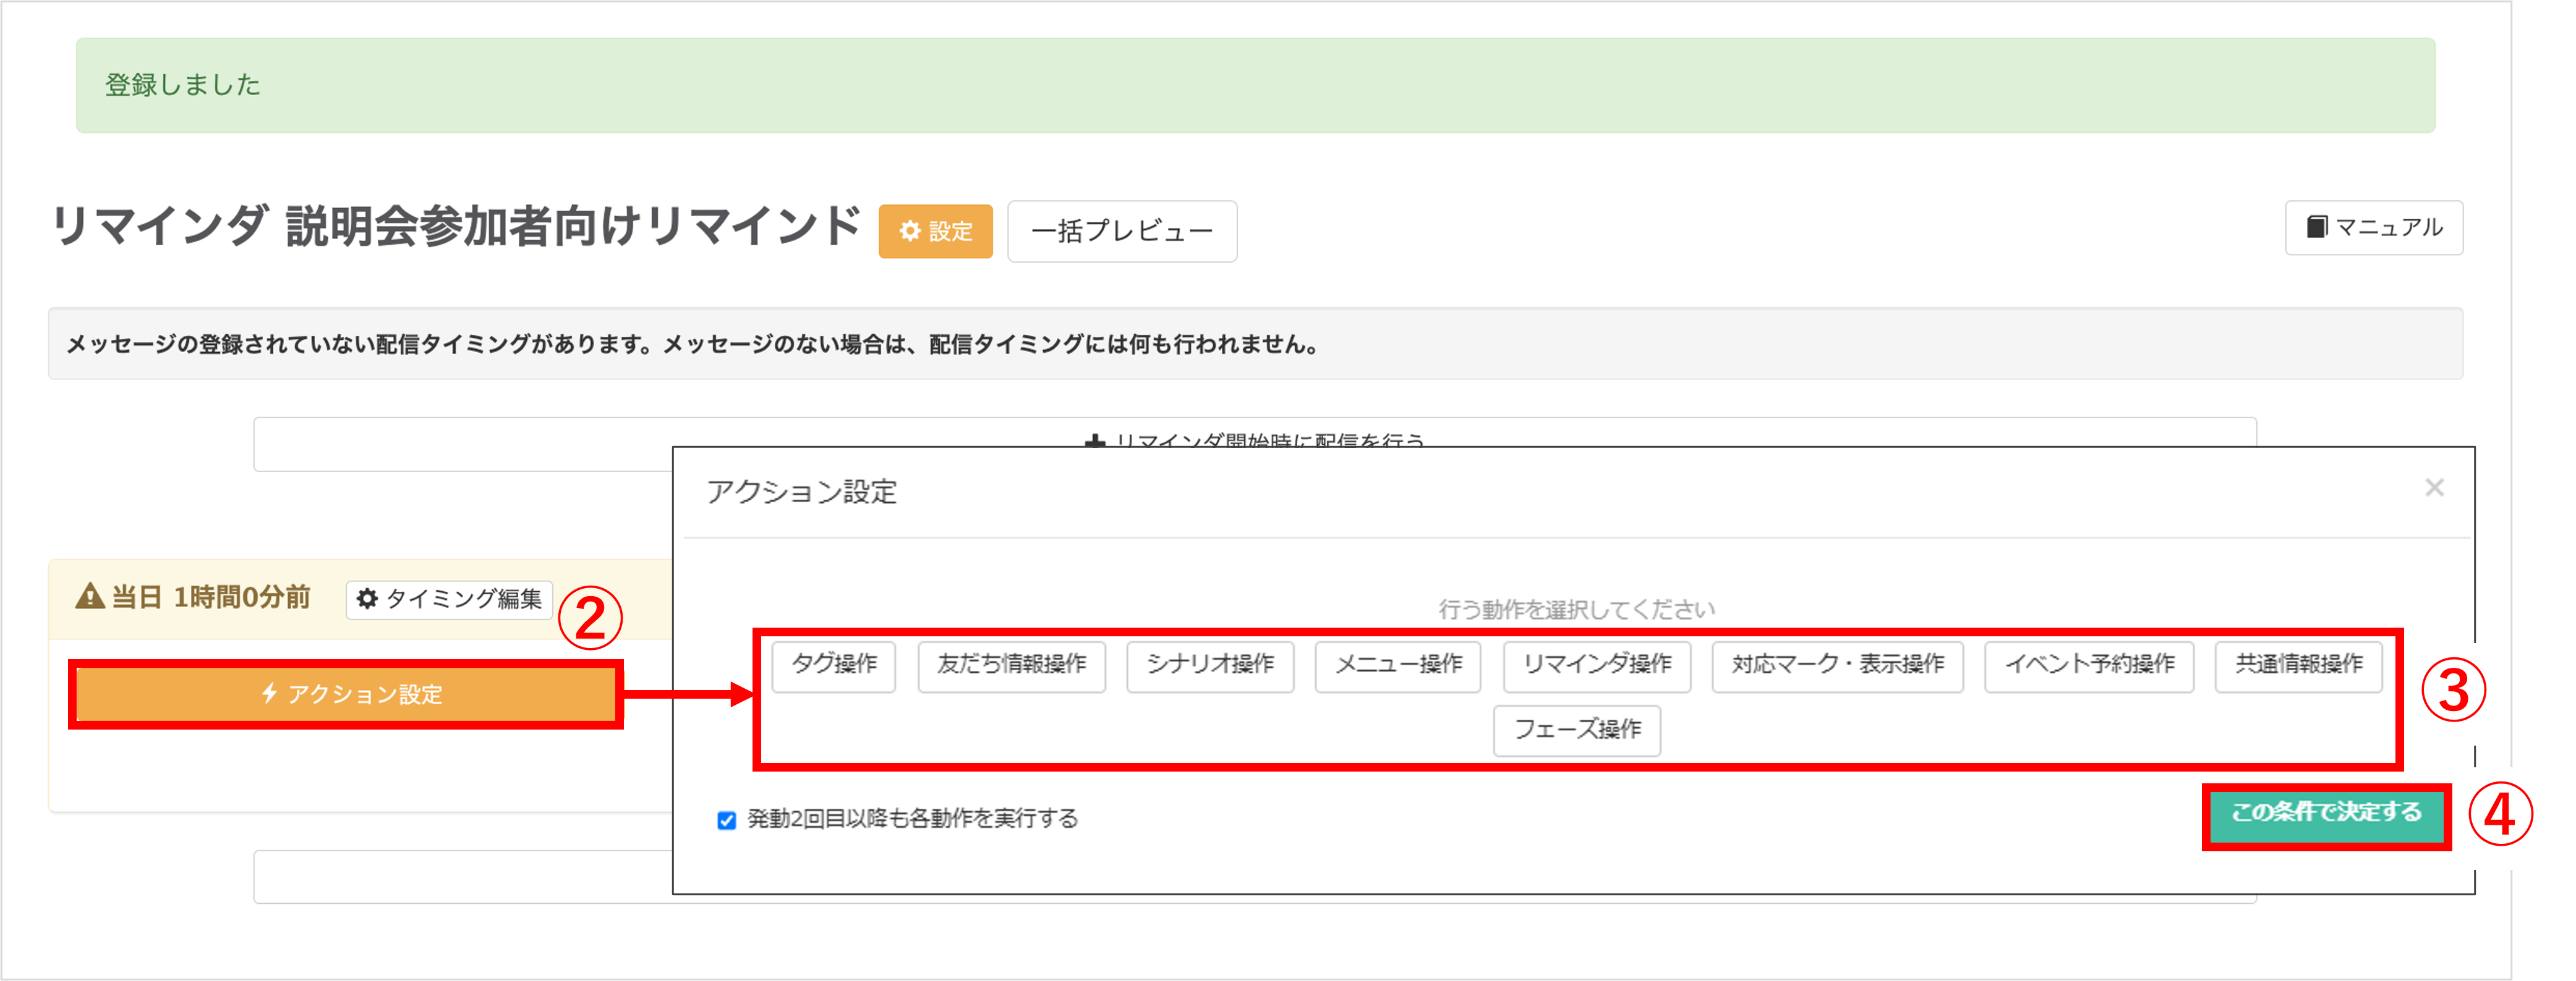This screenshot has width=2576, height=981.
Task: Click the 一括プレビュー button
Action: [x=1122, y=232]
